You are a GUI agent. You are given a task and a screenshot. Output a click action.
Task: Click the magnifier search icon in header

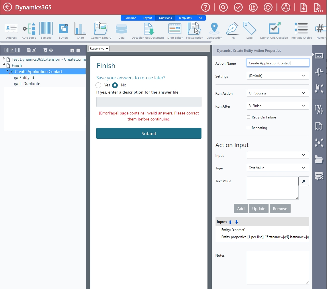223,7
